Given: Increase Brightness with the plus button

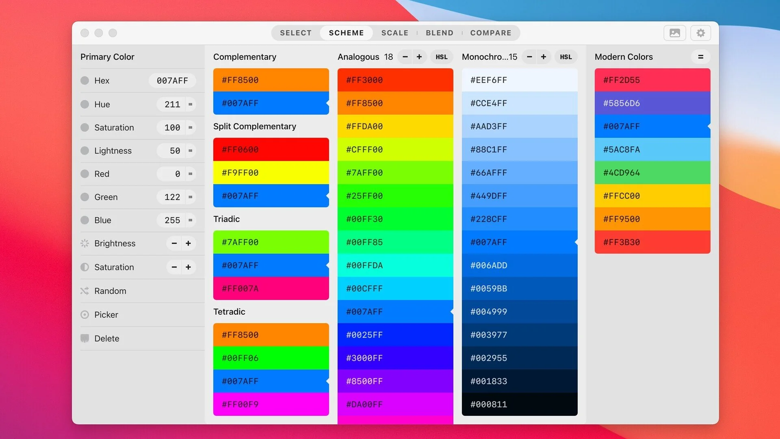Looking at the screenshot, I should click(x=188, y=243).
